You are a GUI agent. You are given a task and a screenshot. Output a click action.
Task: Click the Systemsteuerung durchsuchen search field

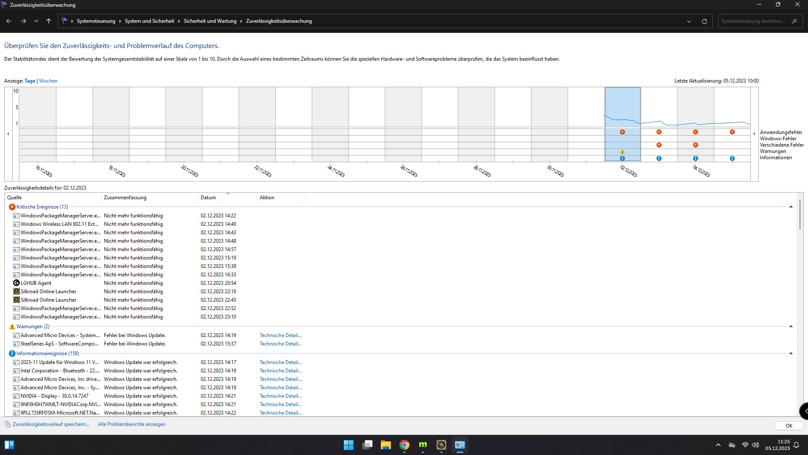pos(753,21)
